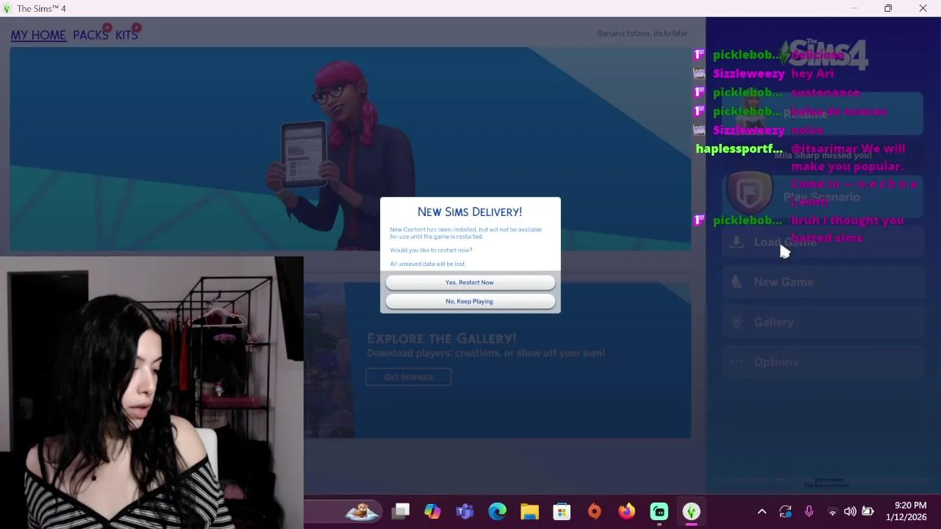This screenshot has width=941, height=529.
Task: Click the battery tray icon
Action: click(x=867, y=511)
